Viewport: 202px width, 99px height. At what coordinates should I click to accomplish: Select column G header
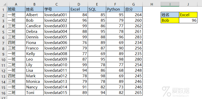(x=134, y=4)
